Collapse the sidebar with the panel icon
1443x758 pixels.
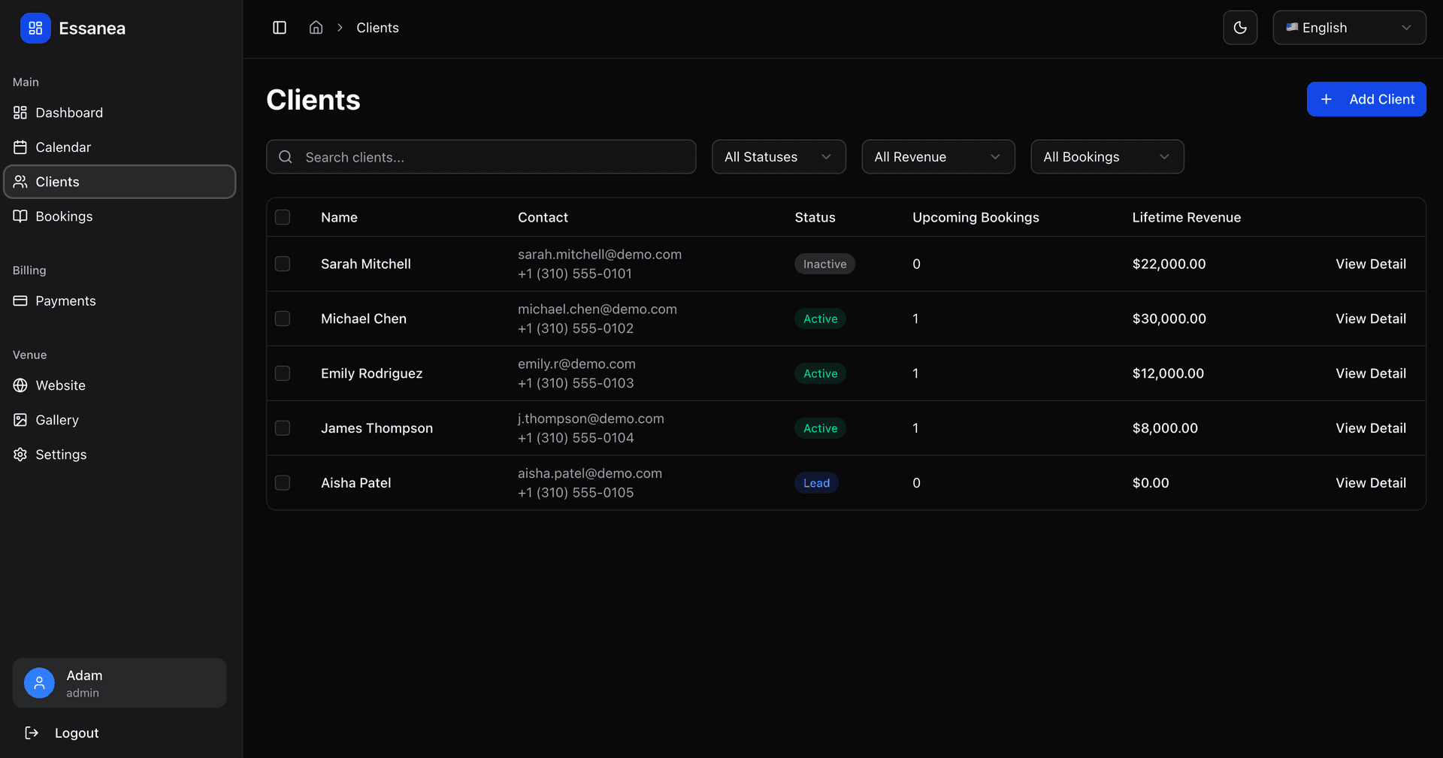(280, 27)
